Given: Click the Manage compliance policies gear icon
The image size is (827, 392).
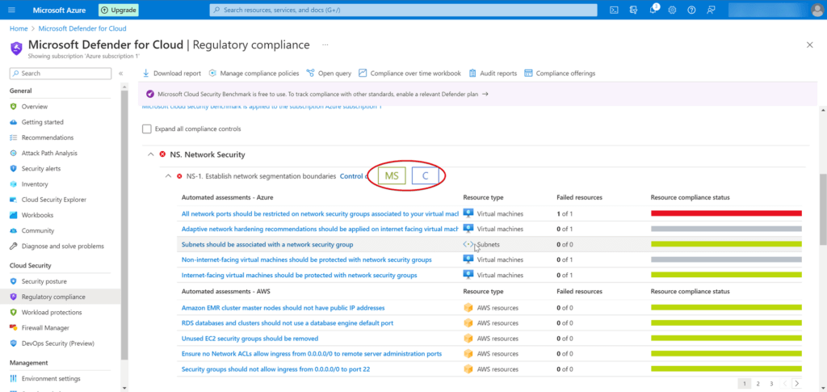Looking at the screenshot, I should click(x=212, y=74).
